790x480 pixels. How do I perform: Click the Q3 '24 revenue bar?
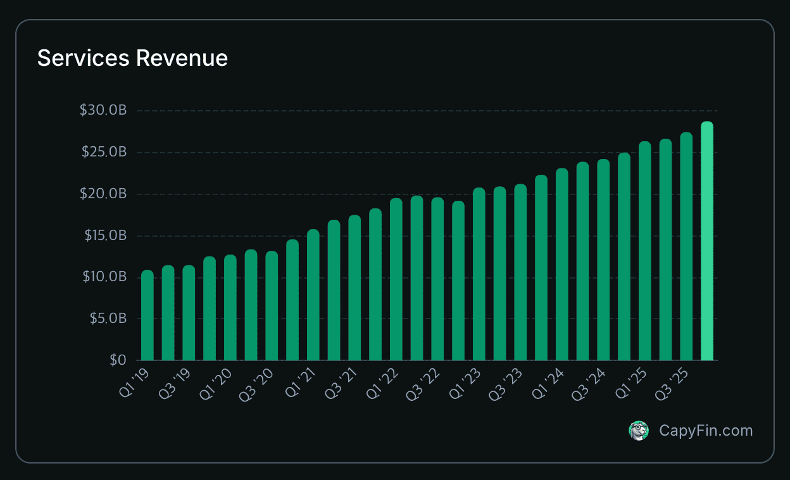pyautogui.click(x=603, y=260)
